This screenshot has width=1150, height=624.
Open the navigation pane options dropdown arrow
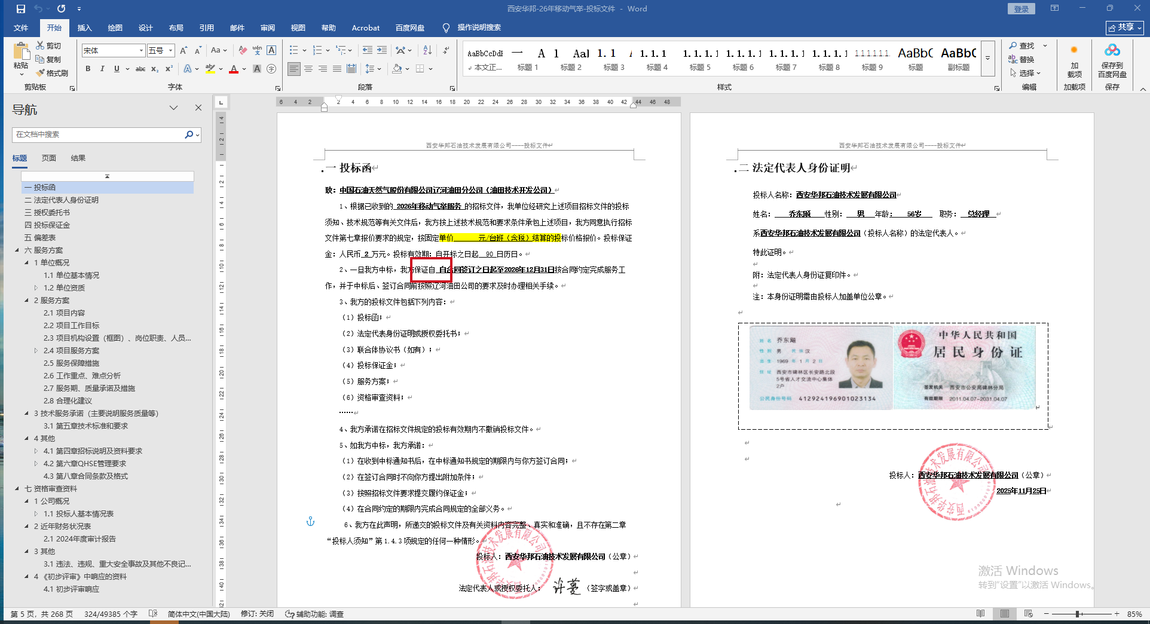pos(173,108)
